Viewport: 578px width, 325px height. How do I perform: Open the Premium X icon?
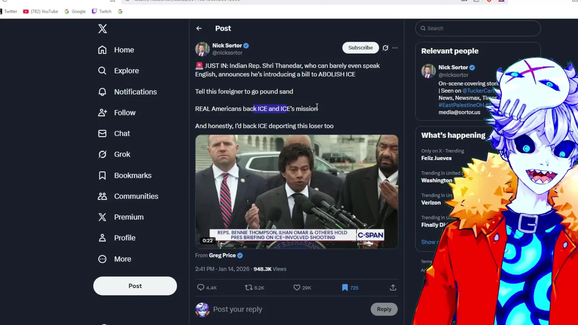pyautogui.click(x=103, y=217)
